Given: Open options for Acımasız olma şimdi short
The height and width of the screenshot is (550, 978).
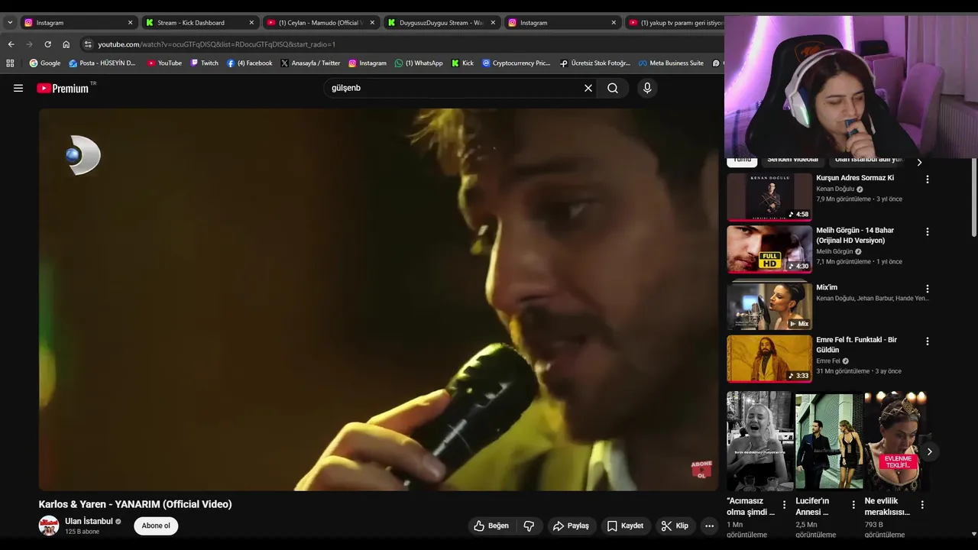Looking at the screenshot, I should click(x=784, y=505).
